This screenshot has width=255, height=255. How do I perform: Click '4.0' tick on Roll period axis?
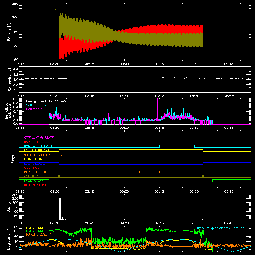[16, 80]
